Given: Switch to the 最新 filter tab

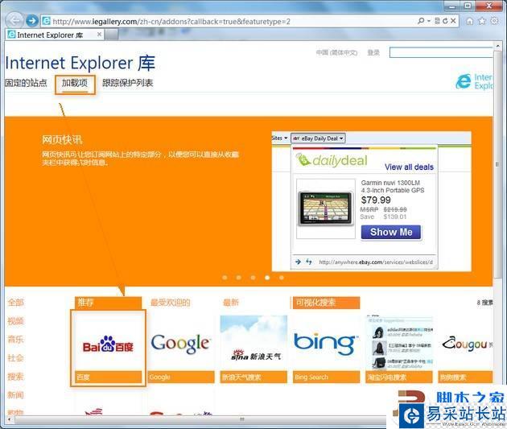Looking at the screenshot, I should pyautogui.click(x=231, y=303).
